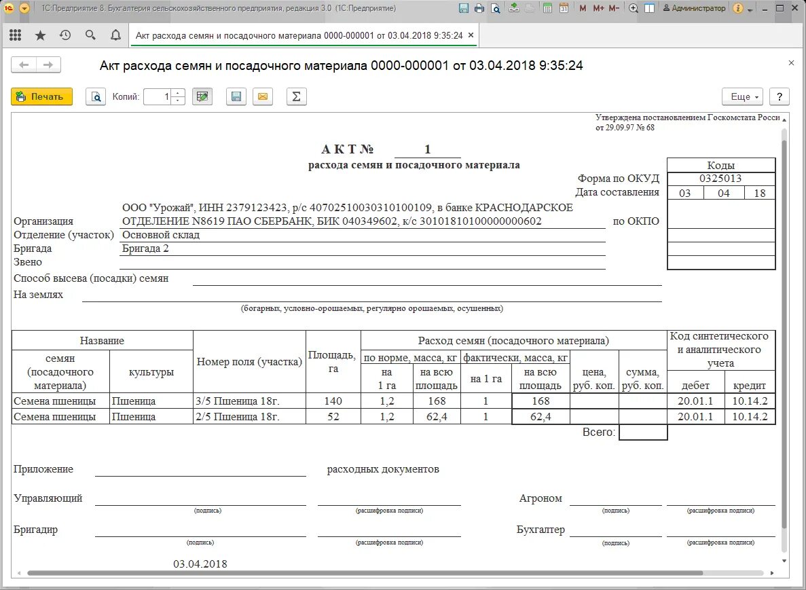The height and width of the screenshot is (590, 806).
Task: Toggle the panel layout icon
Action: pos(650,8)
